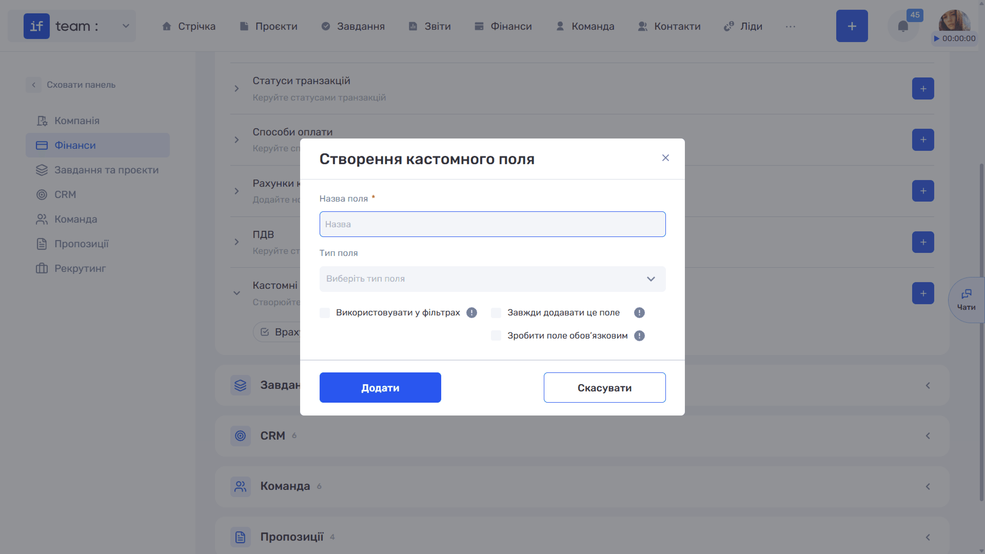Close the Створення кастомного поля dialog
This screenshot has height=554, width=985.
[665, 158]
